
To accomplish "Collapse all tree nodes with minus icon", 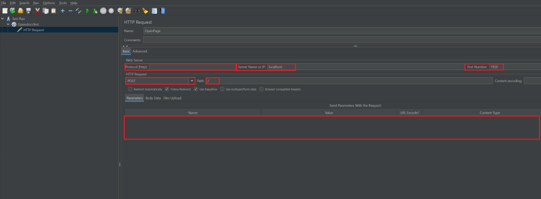I will [x=70, y=11].
